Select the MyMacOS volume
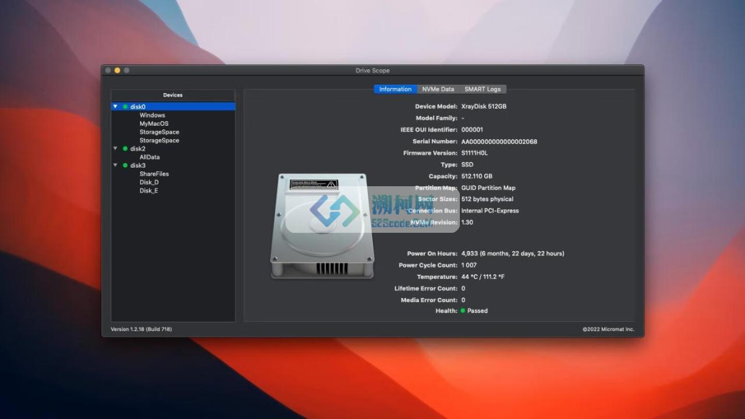The height and width of the screenshot is (419, 745). pos(154,123)
